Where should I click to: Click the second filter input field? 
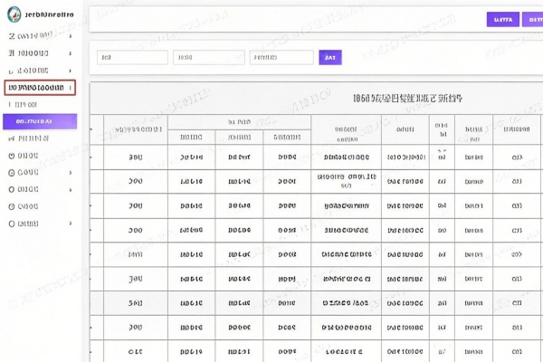[208, 58]
